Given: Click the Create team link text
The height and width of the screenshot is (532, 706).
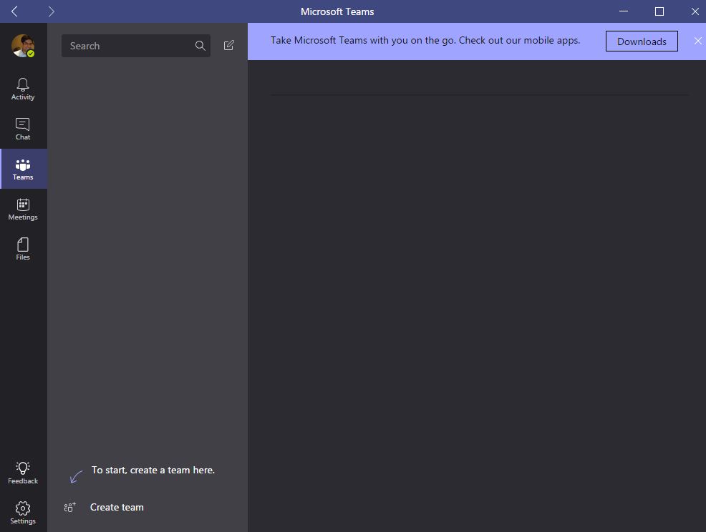Looking at the screenshot, I should click(x=117, y=507).
